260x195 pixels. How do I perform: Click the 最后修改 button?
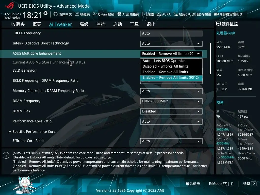193,184
